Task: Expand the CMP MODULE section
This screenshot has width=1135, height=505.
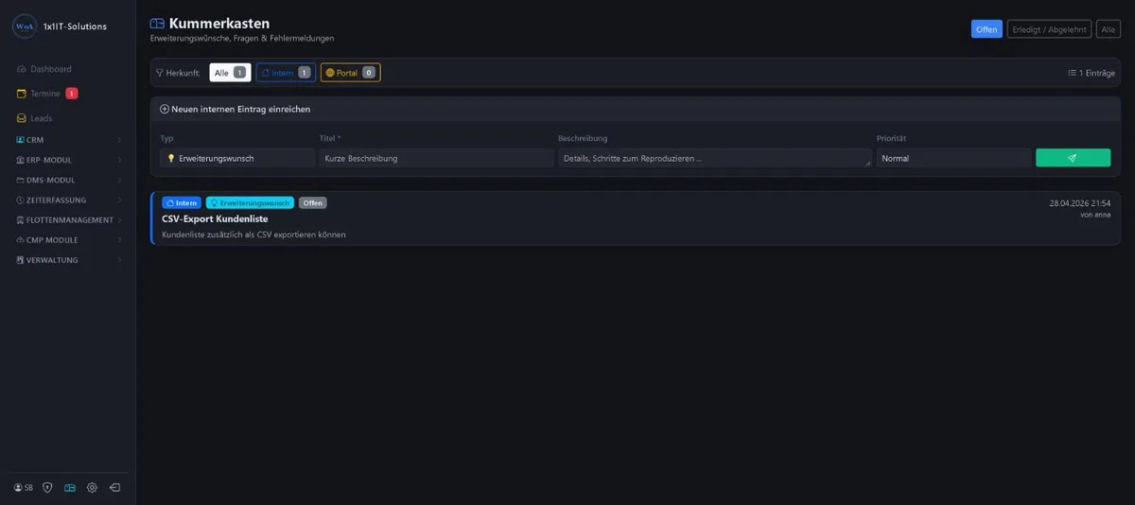Action: [68, 239]
